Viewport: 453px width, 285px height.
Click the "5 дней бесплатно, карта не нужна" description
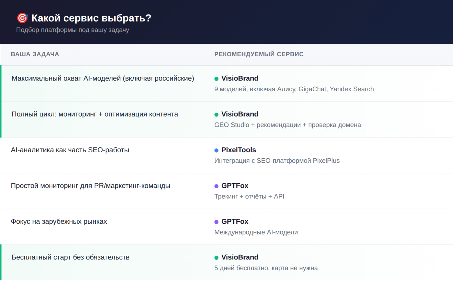[x=266, y=268]
